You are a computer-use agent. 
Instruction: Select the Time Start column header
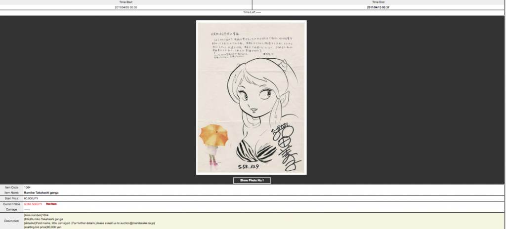(126, 2)
